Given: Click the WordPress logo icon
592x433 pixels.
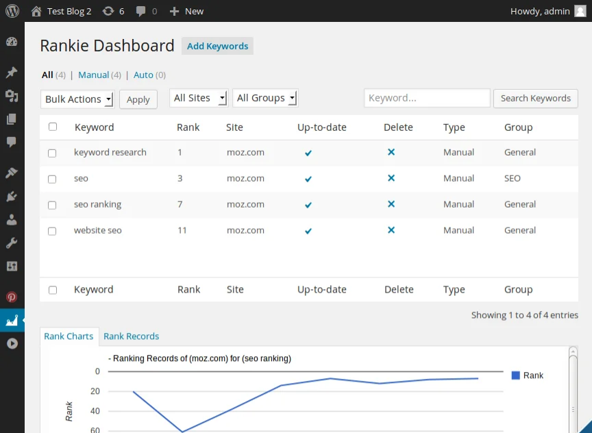Looking at the screenshot, I should 12,11.
